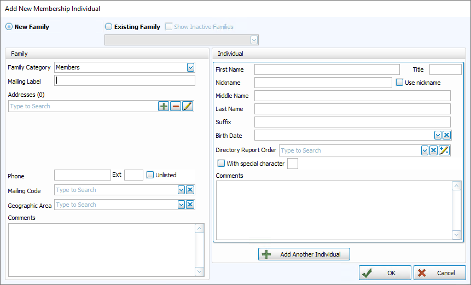Open the Family Category dropdown
The height and width of the screenshot is (285, 471).
(190, 67)
